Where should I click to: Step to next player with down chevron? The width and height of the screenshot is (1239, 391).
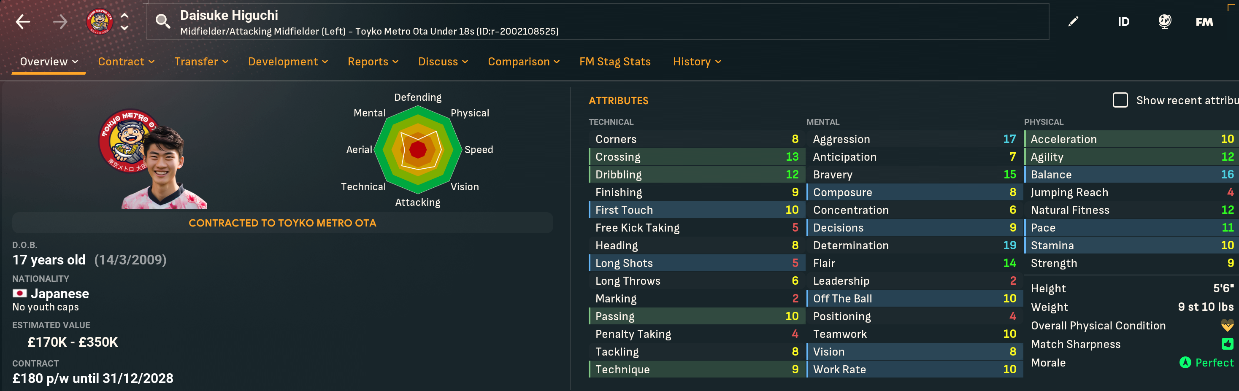tap(124, 28)
